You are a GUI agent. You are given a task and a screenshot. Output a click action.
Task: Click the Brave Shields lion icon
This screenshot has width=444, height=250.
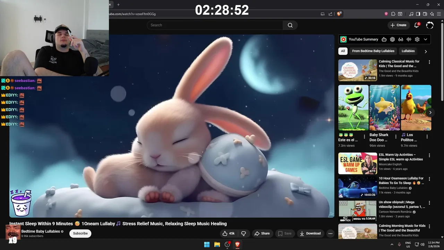[x=339, y=14]
